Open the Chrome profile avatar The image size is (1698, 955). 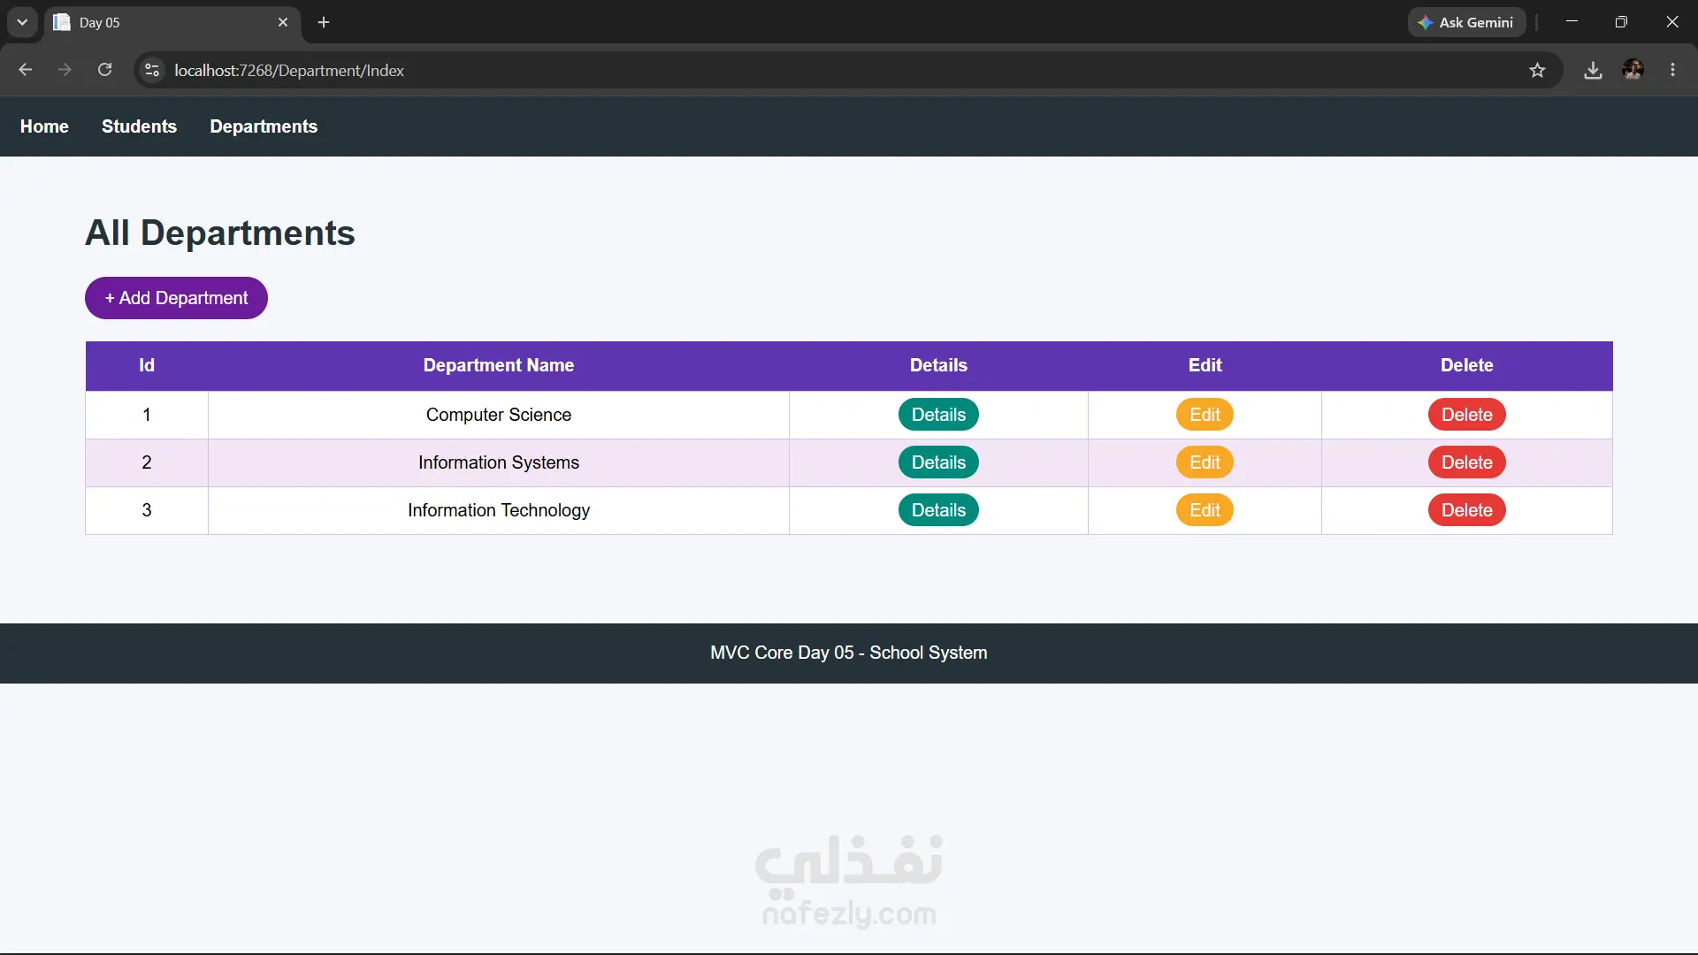tap(1633, 70)
